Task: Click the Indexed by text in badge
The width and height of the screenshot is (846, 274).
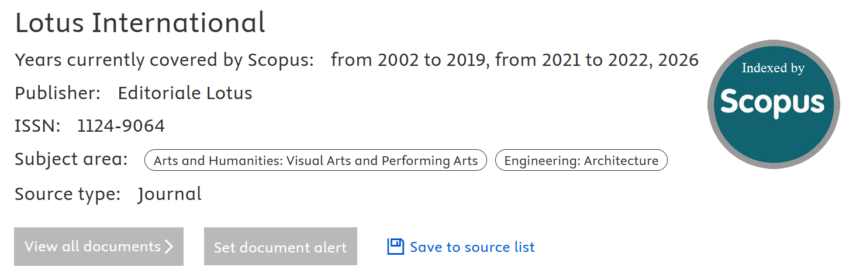Action: (x=773, y=68)
